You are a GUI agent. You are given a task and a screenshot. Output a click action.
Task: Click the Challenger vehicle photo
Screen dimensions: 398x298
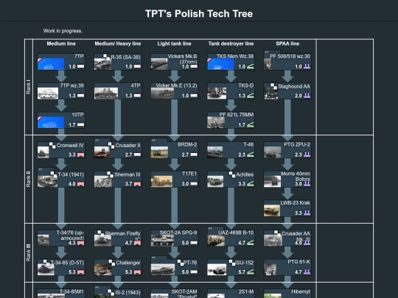[102, 269]
